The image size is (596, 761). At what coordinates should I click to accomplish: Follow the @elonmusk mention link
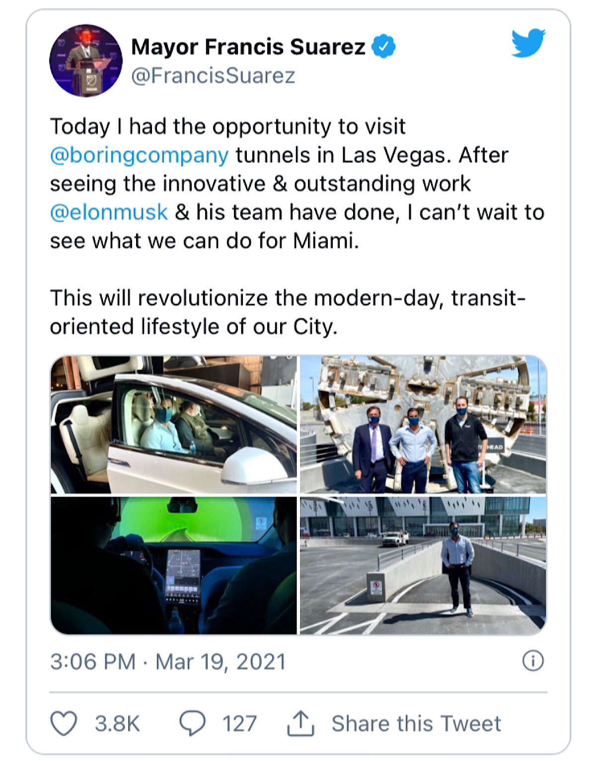point(109,212)
